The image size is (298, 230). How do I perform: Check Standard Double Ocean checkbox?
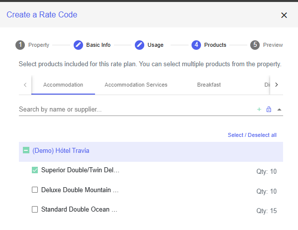tap(35, 209)
